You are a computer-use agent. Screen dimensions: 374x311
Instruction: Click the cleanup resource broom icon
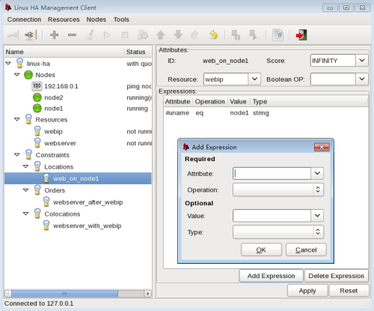(90, 34)
